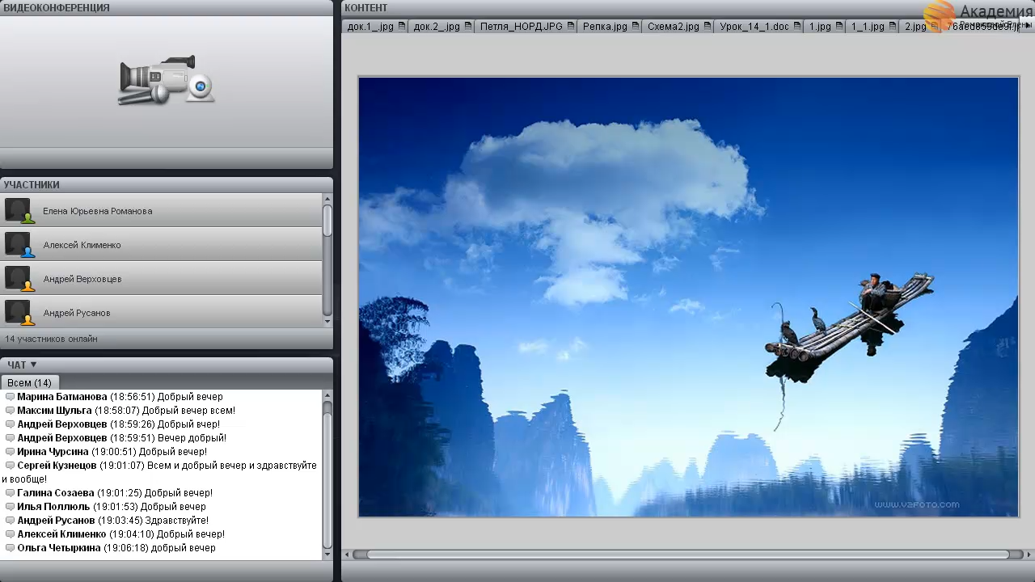Click speech bubble icon beside Максим Шульга's message
This screenshot has width=1035, height=582.
pos(10,411)
